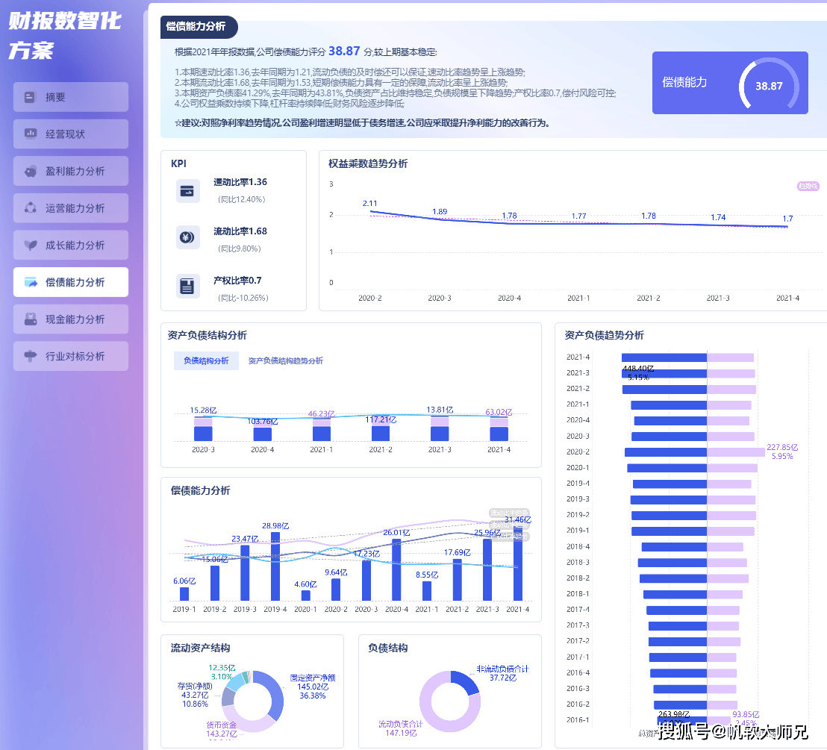Click the 2020-2 data point on 权益乘数 line

[370, 211]
